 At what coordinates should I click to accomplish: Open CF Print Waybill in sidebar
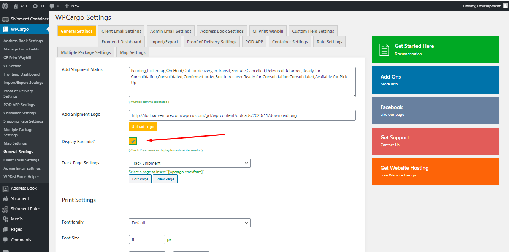coord(17,58)
